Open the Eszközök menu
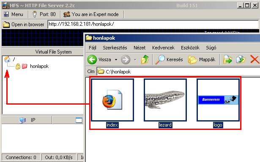The width and height of the screenshot is (260, 162). pyautogui.click(x=190, y=48)
